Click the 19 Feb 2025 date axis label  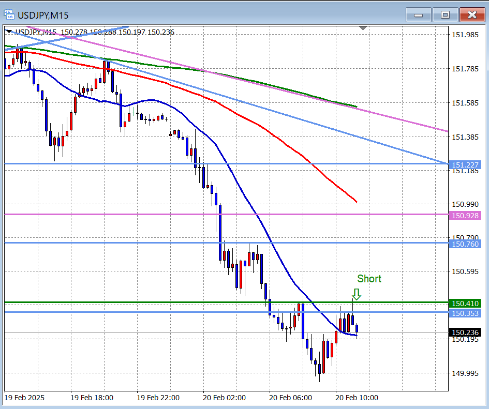(25, 398)
